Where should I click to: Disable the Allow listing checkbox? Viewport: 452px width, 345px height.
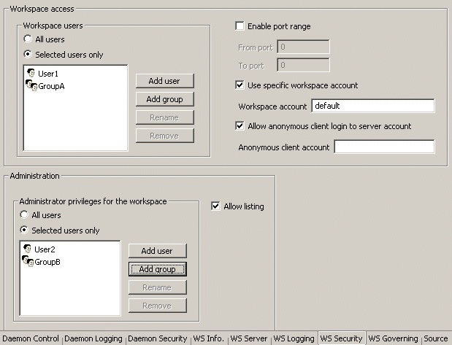[215, 206]
